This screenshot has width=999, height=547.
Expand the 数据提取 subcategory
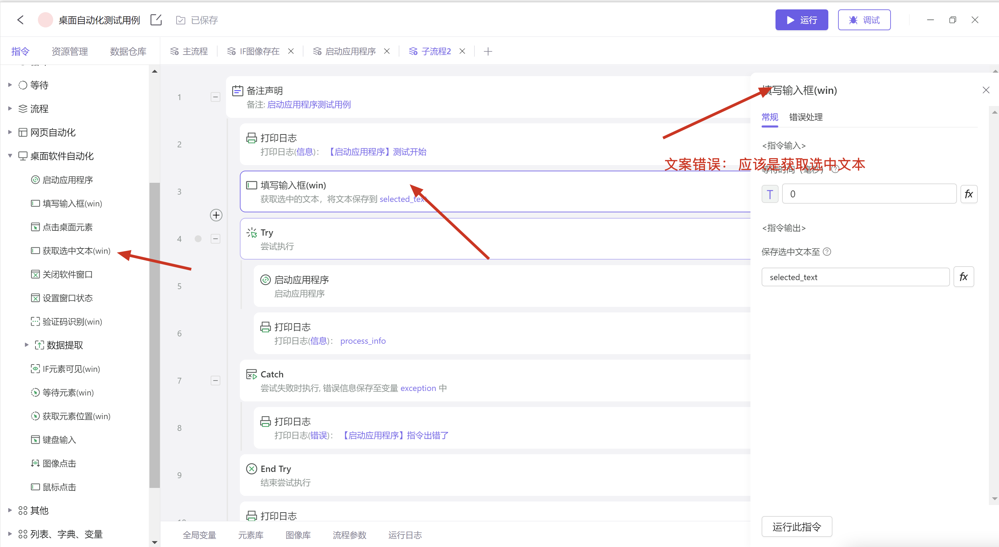coord(27,345)
